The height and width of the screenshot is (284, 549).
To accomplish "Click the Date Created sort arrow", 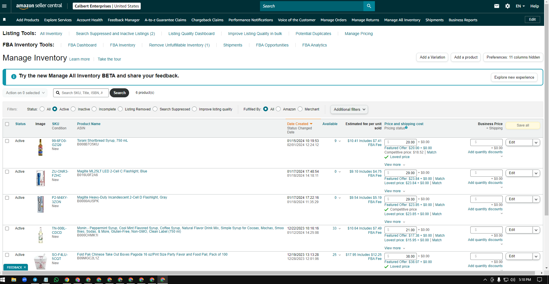I will (x=311, y=124).
